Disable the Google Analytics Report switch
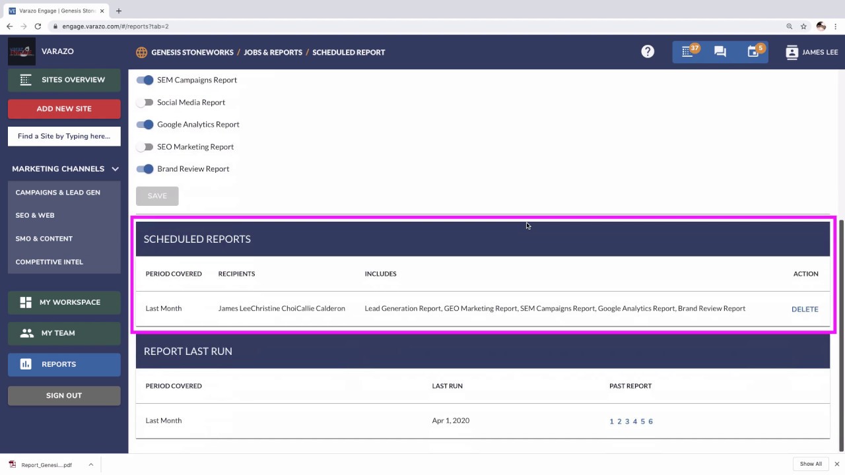The image size is (845, 475). pos(145,124)
